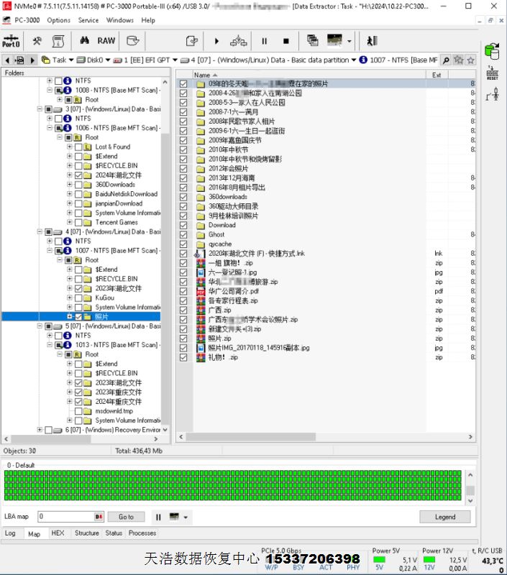The height and width of the screenshot is (575, 507).
Task: Open the Service menu
Action: (88, 20)
